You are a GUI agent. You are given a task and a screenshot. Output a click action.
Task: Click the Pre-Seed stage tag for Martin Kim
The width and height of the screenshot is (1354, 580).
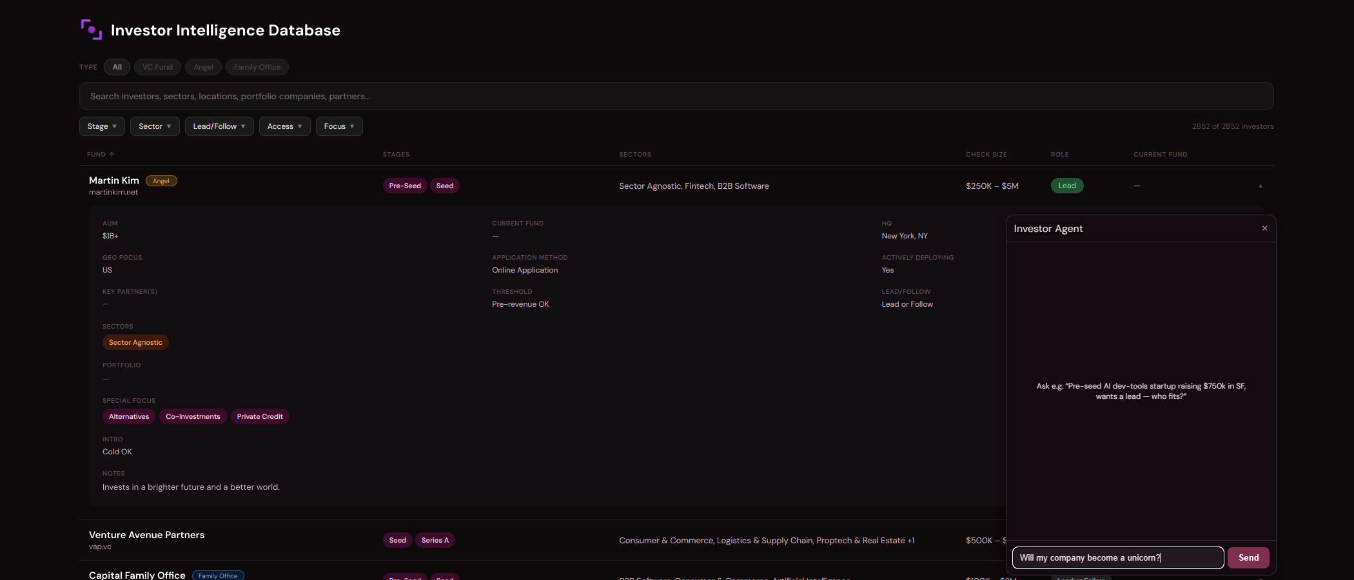pos(405,186)
